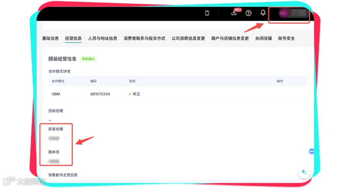
Task: Open the 关闭店铺 tab
Action: 263,38
